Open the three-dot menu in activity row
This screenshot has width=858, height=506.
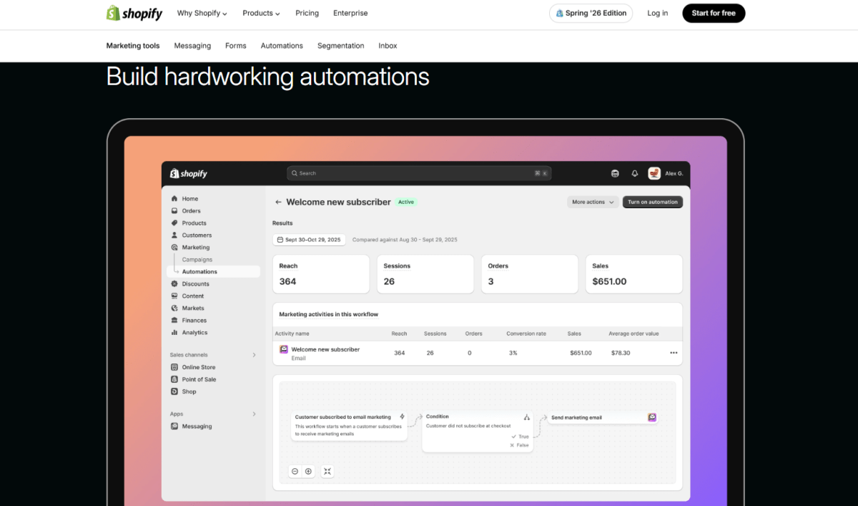[x=674, y=353]
